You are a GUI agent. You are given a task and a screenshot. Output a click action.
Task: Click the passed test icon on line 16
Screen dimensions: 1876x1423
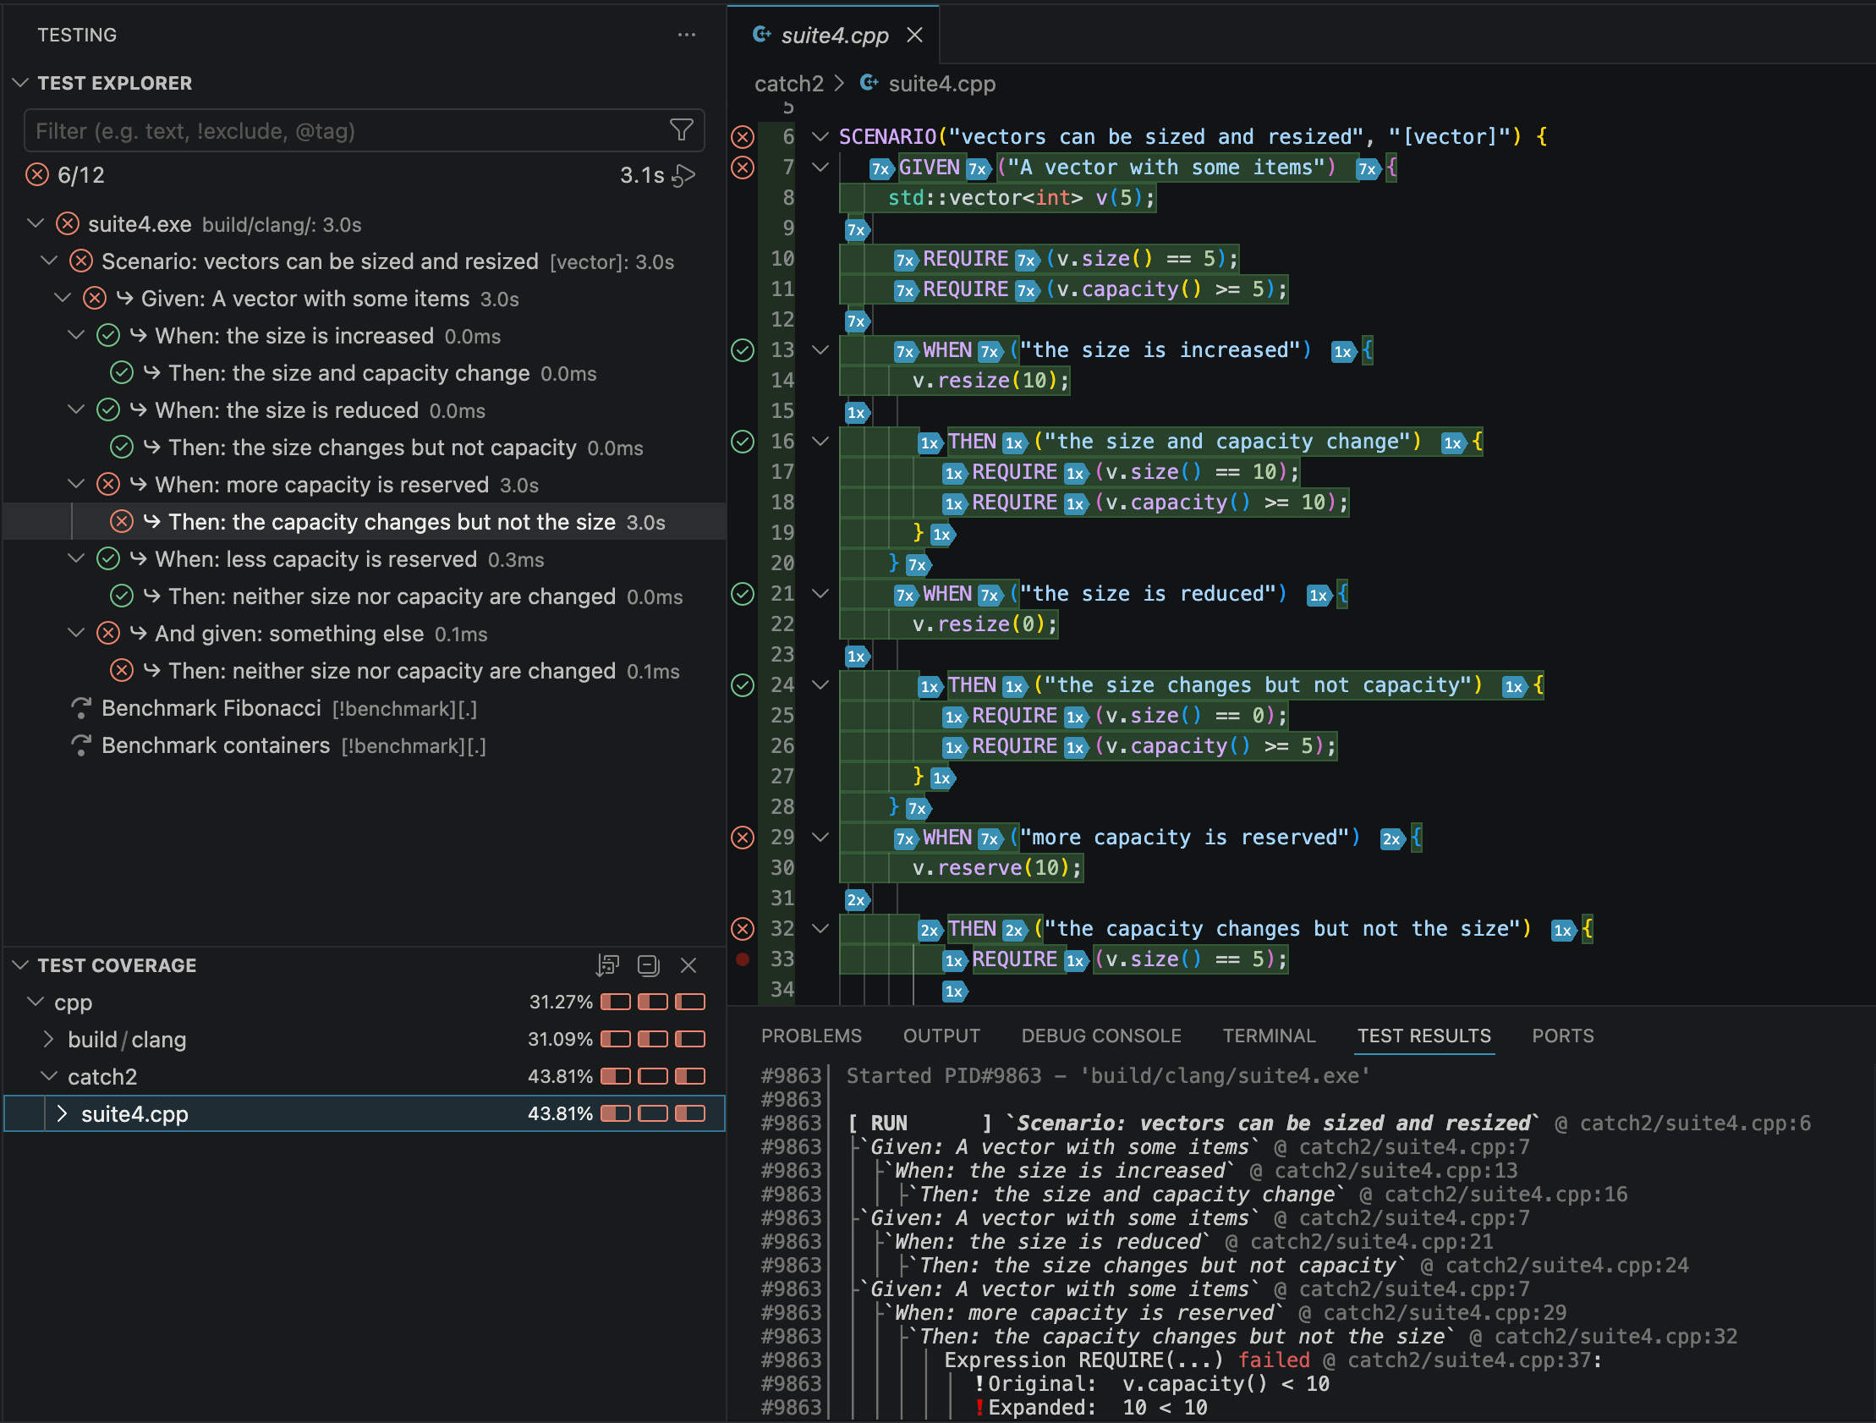point(742,442)
